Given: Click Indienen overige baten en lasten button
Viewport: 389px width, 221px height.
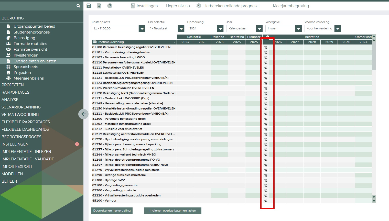Looking at the screenshot, I should [173, 211].
